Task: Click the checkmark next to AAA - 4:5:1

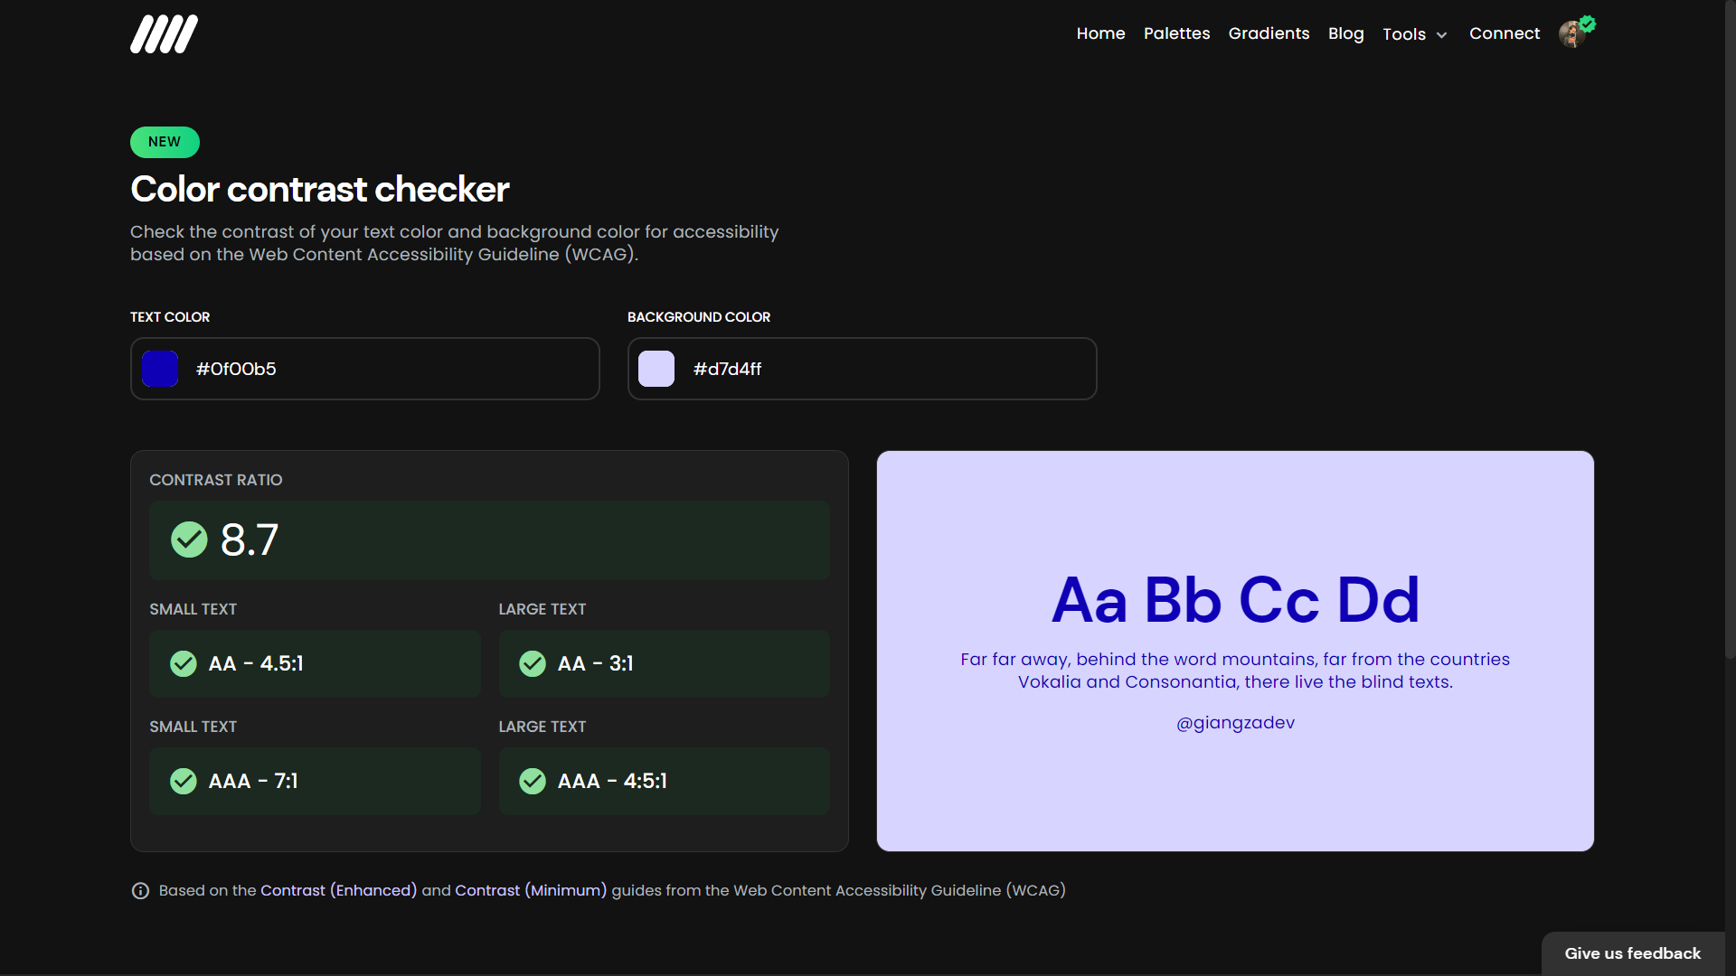Action: tap(533, 781)
